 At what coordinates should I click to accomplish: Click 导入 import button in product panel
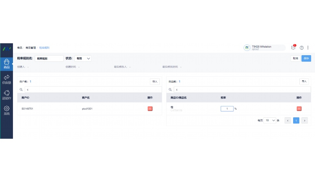304,81
